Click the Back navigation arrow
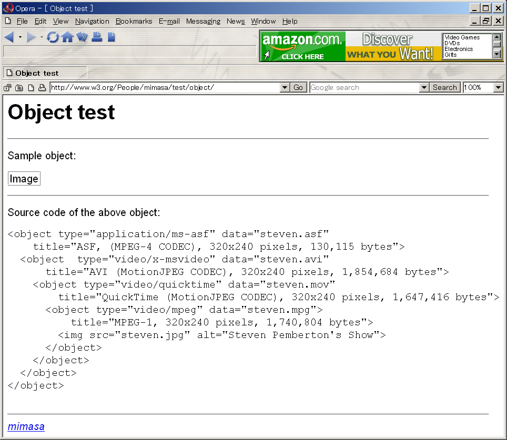Screen dimensions: 507x440 click(9, 37)
